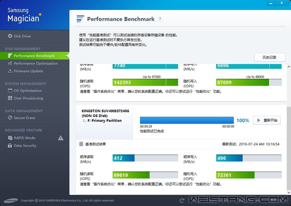Click the latest test timestamp 2016-07-24 AM 10:16:54
This screenshot has height=206, width=291.
coord(259,144)
